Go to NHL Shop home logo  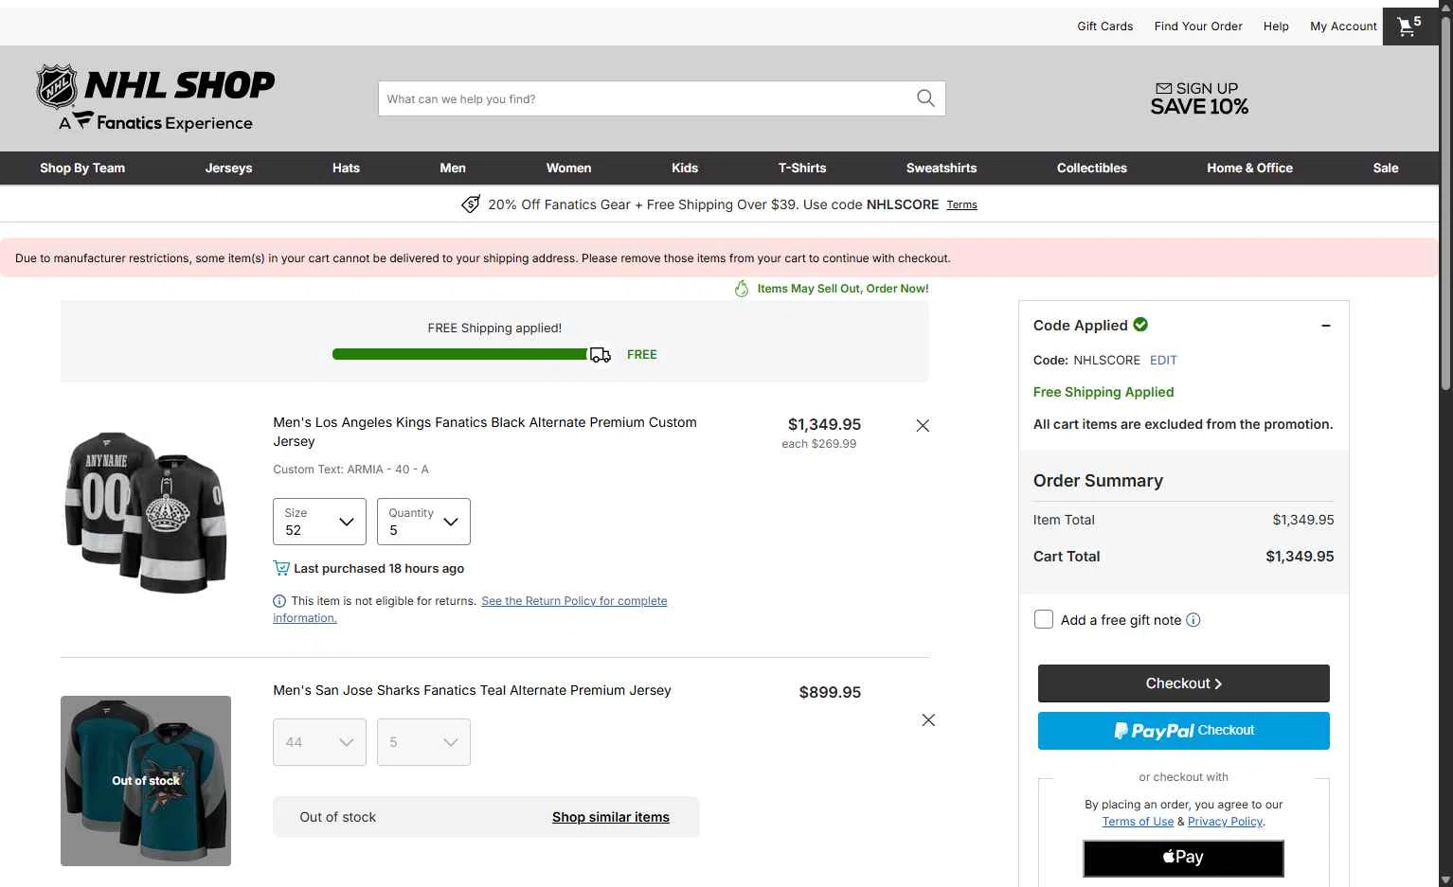point(155,98)
